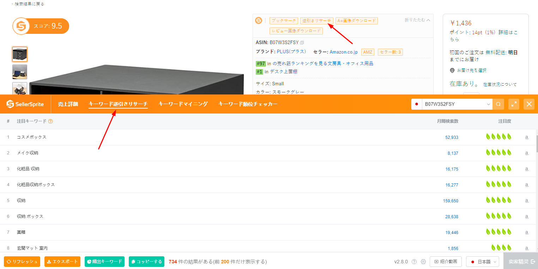Click the ブックマーク button
The width and height of the screenshot is (538, 269).
tap(284, 21)
